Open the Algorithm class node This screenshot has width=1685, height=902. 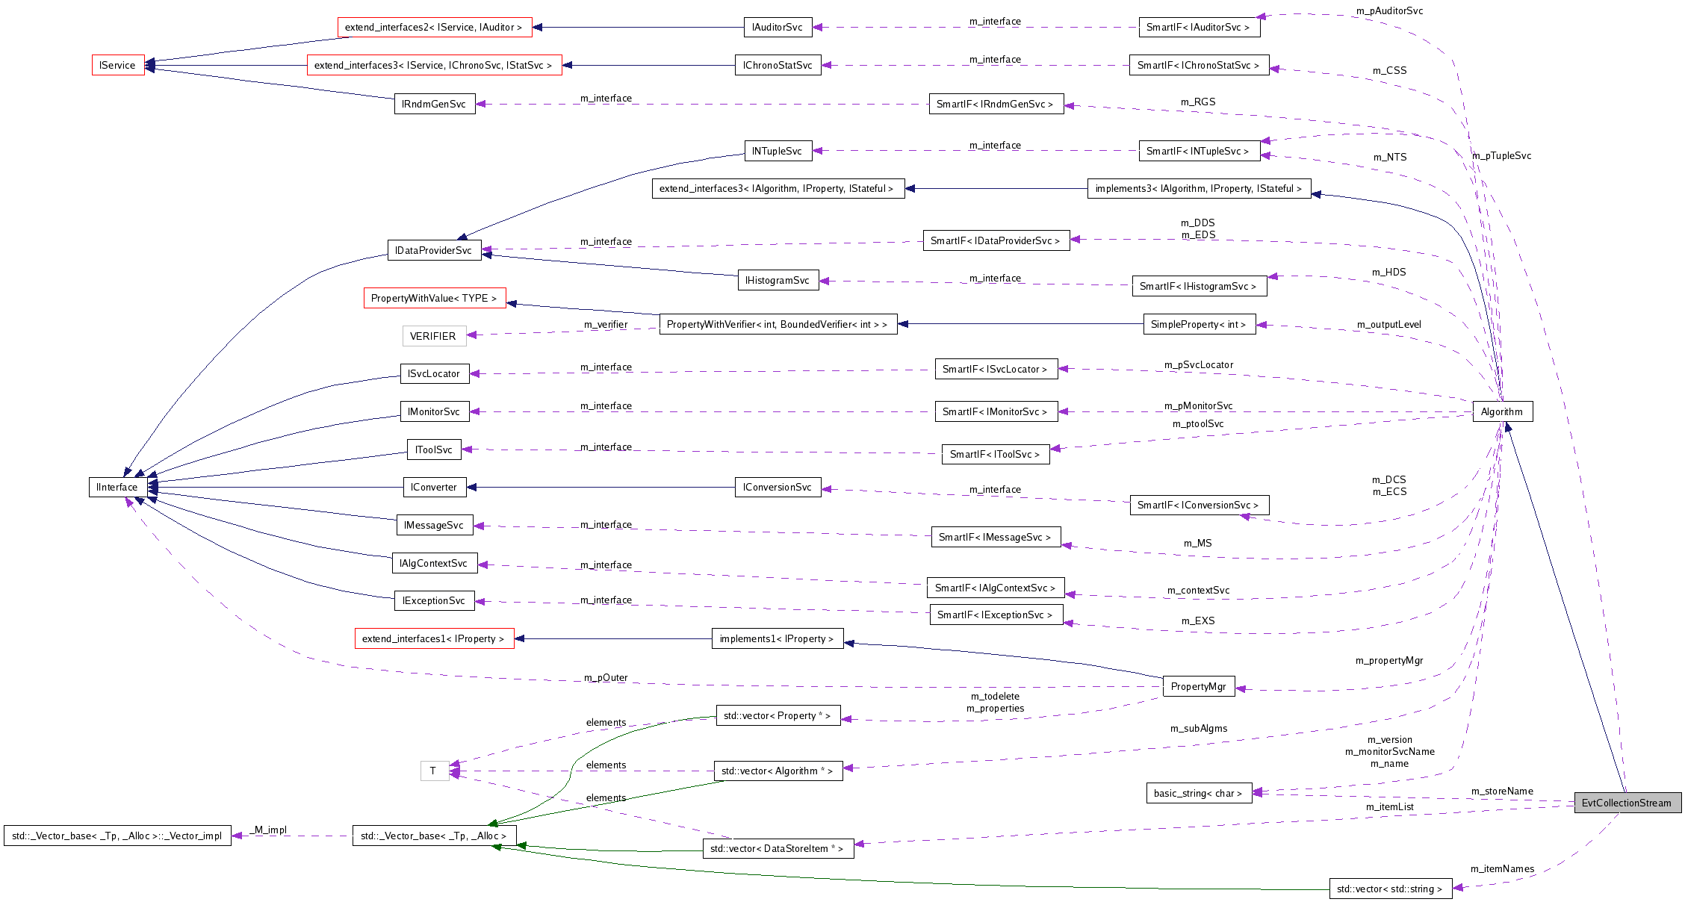pos(1504,411)
